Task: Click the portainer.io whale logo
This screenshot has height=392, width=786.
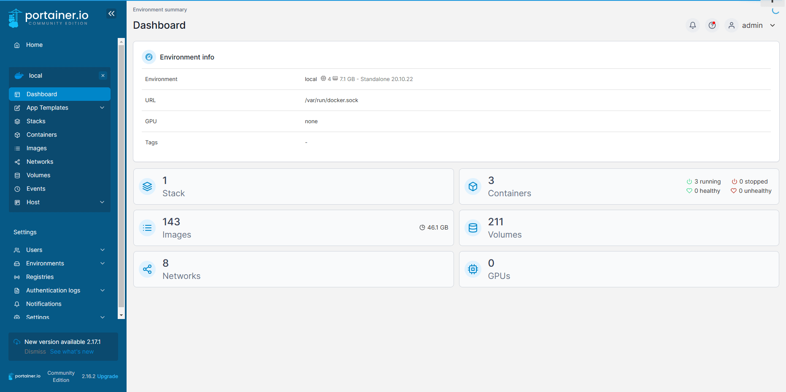Action: tap(15, 17)
